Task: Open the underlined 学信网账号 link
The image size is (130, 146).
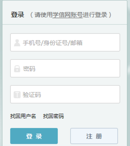Action: click(67, 15)
